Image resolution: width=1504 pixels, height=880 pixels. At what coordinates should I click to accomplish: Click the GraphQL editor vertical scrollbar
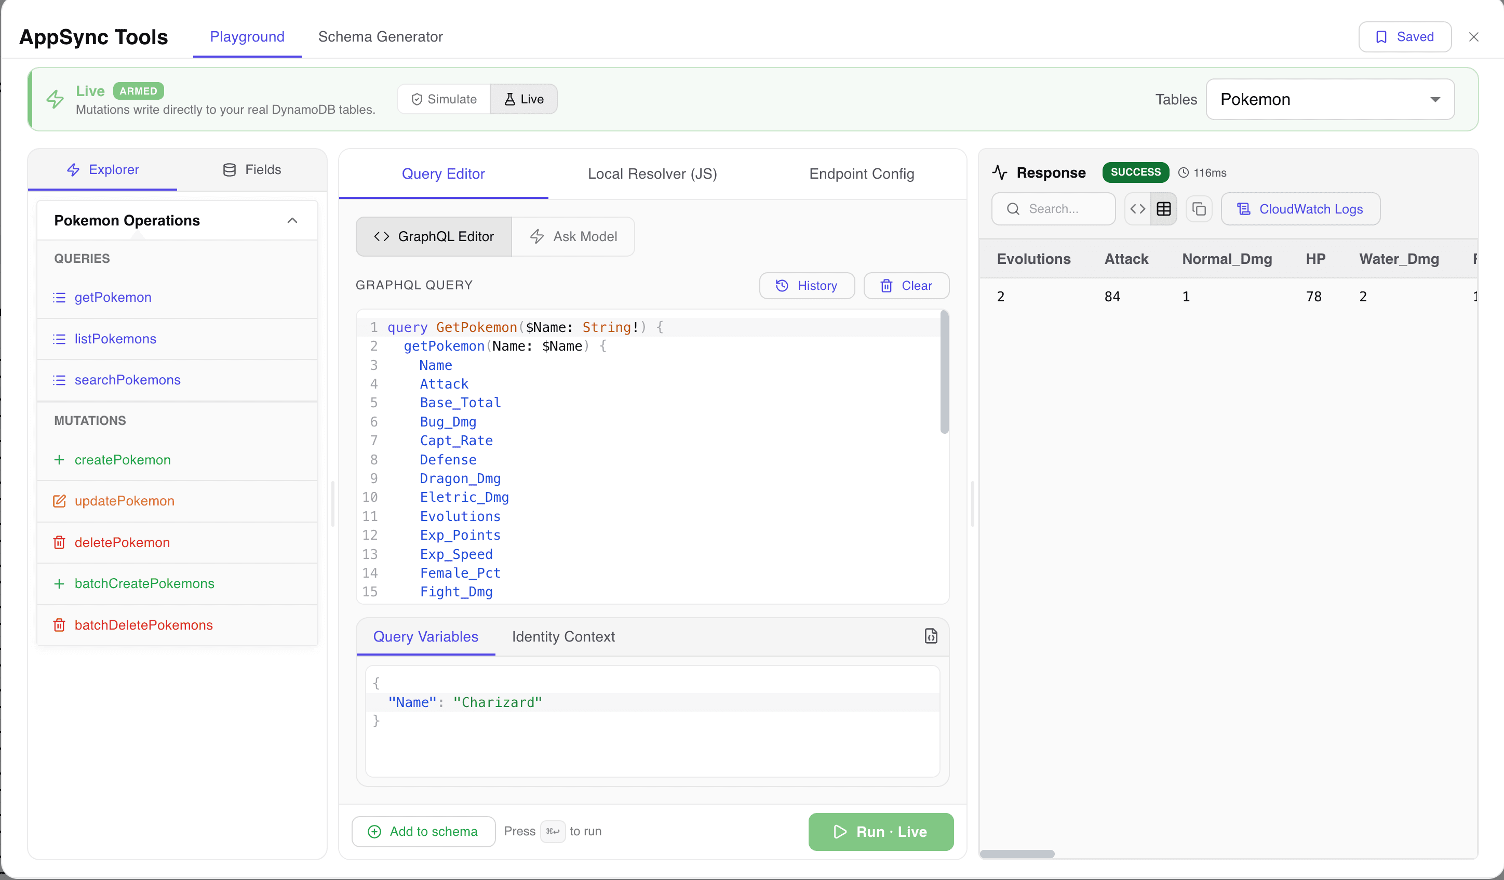944,371
